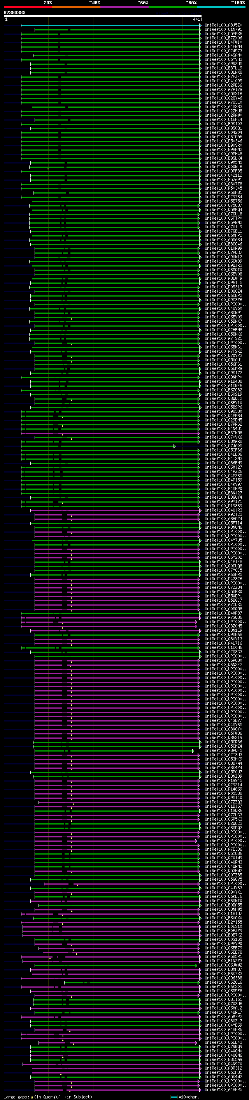
Task: Select hit UniRef100_B6H919
Action: (x=223, y=394)
